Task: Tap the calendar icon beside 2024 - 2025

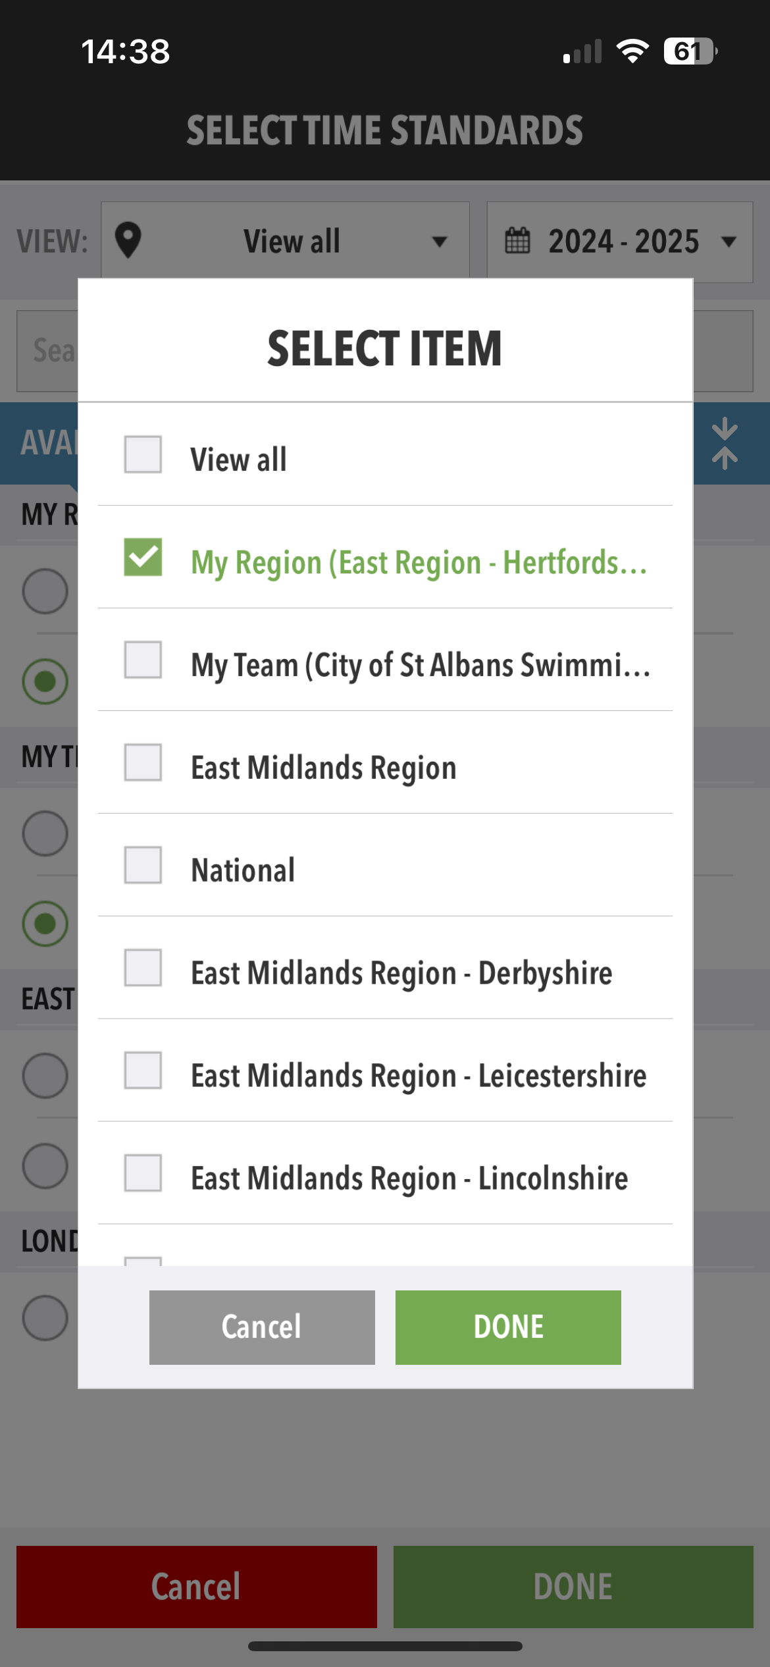Action: 517,240
